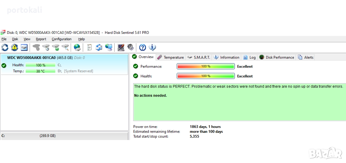Open the Configuration menu
Screen dimensions: 346x163
click(61, 39)
